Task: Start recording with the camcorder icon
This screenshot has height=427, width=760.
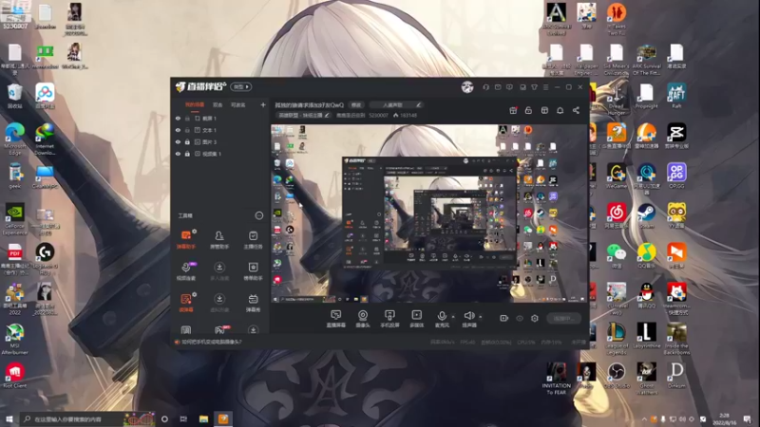Action: pyautogui.click(x=504, y=318)
